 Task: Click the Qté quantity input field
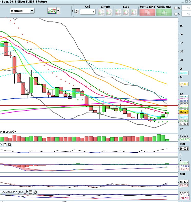[88, 12]
